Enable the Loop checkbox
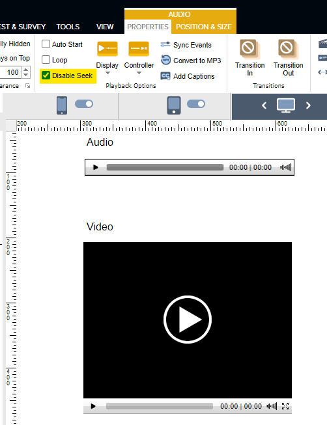Viewport: 327px width, 425px height. coord(46,60)
